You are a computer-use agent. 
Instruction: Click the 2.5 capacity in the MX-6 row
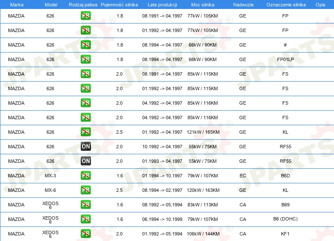119,190
